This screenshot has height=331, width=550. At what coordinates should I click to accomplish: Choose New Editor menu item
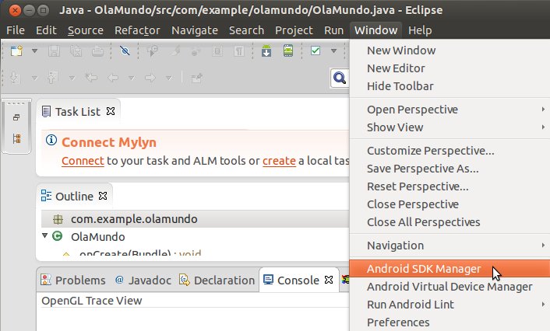click(x=450, y=68)
